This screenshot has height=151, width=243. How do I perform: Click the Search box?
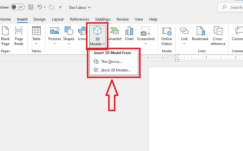(x=231, y=7)
